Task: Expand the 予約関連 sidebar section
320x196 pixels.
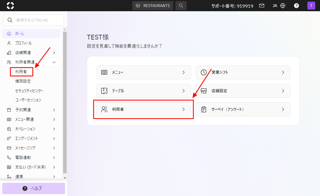Action: pos(31,110)
